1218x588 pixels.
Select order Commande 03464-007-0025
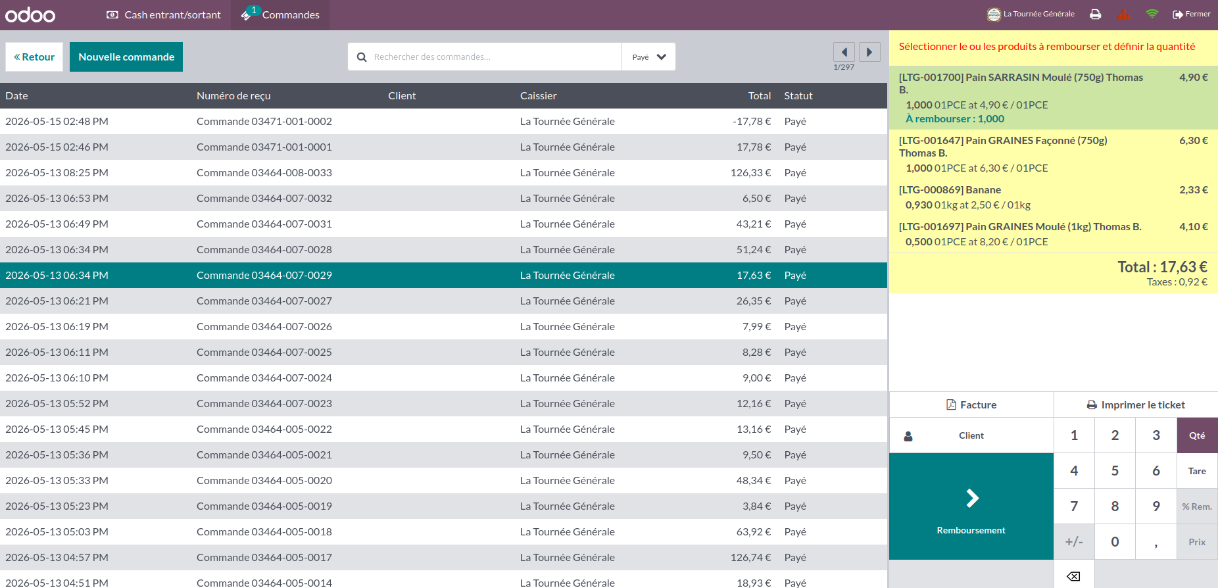point(443,353)
